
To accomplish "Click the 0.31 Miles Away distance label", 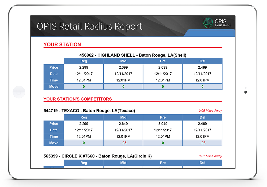I will tap(210, 156).
